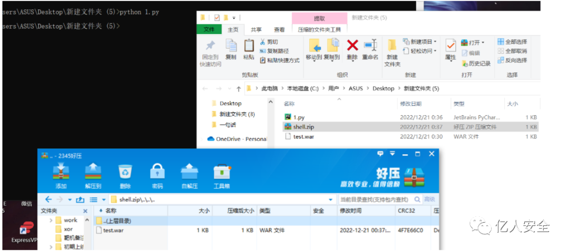This screenshot has height=251, width=568.
Task: Click search magnifier in 好压 search box
Action: [417, 199]
